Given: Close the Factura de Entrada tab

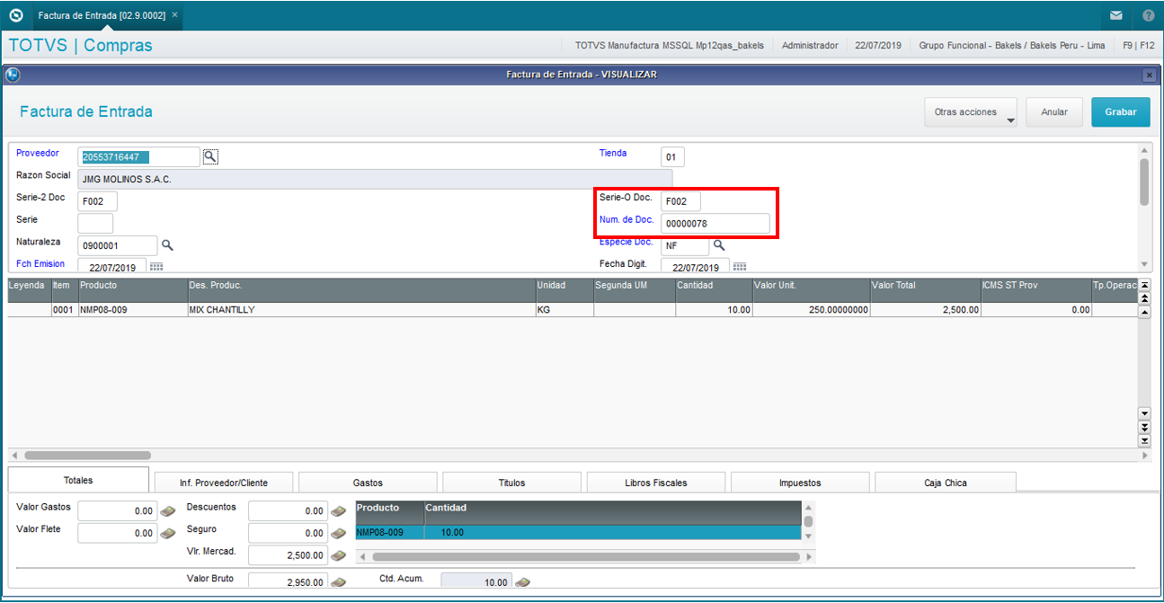Looking at the screenshot, I should pos(174,15).
